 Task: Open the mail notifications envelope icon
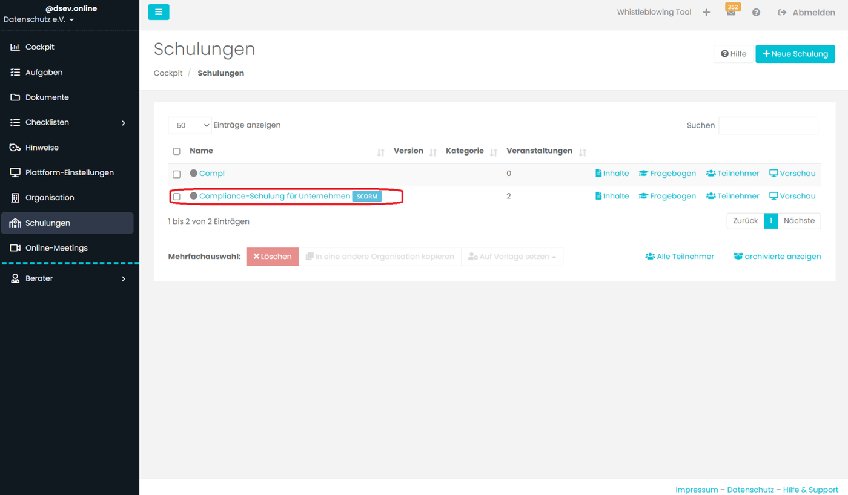[731, 13]
